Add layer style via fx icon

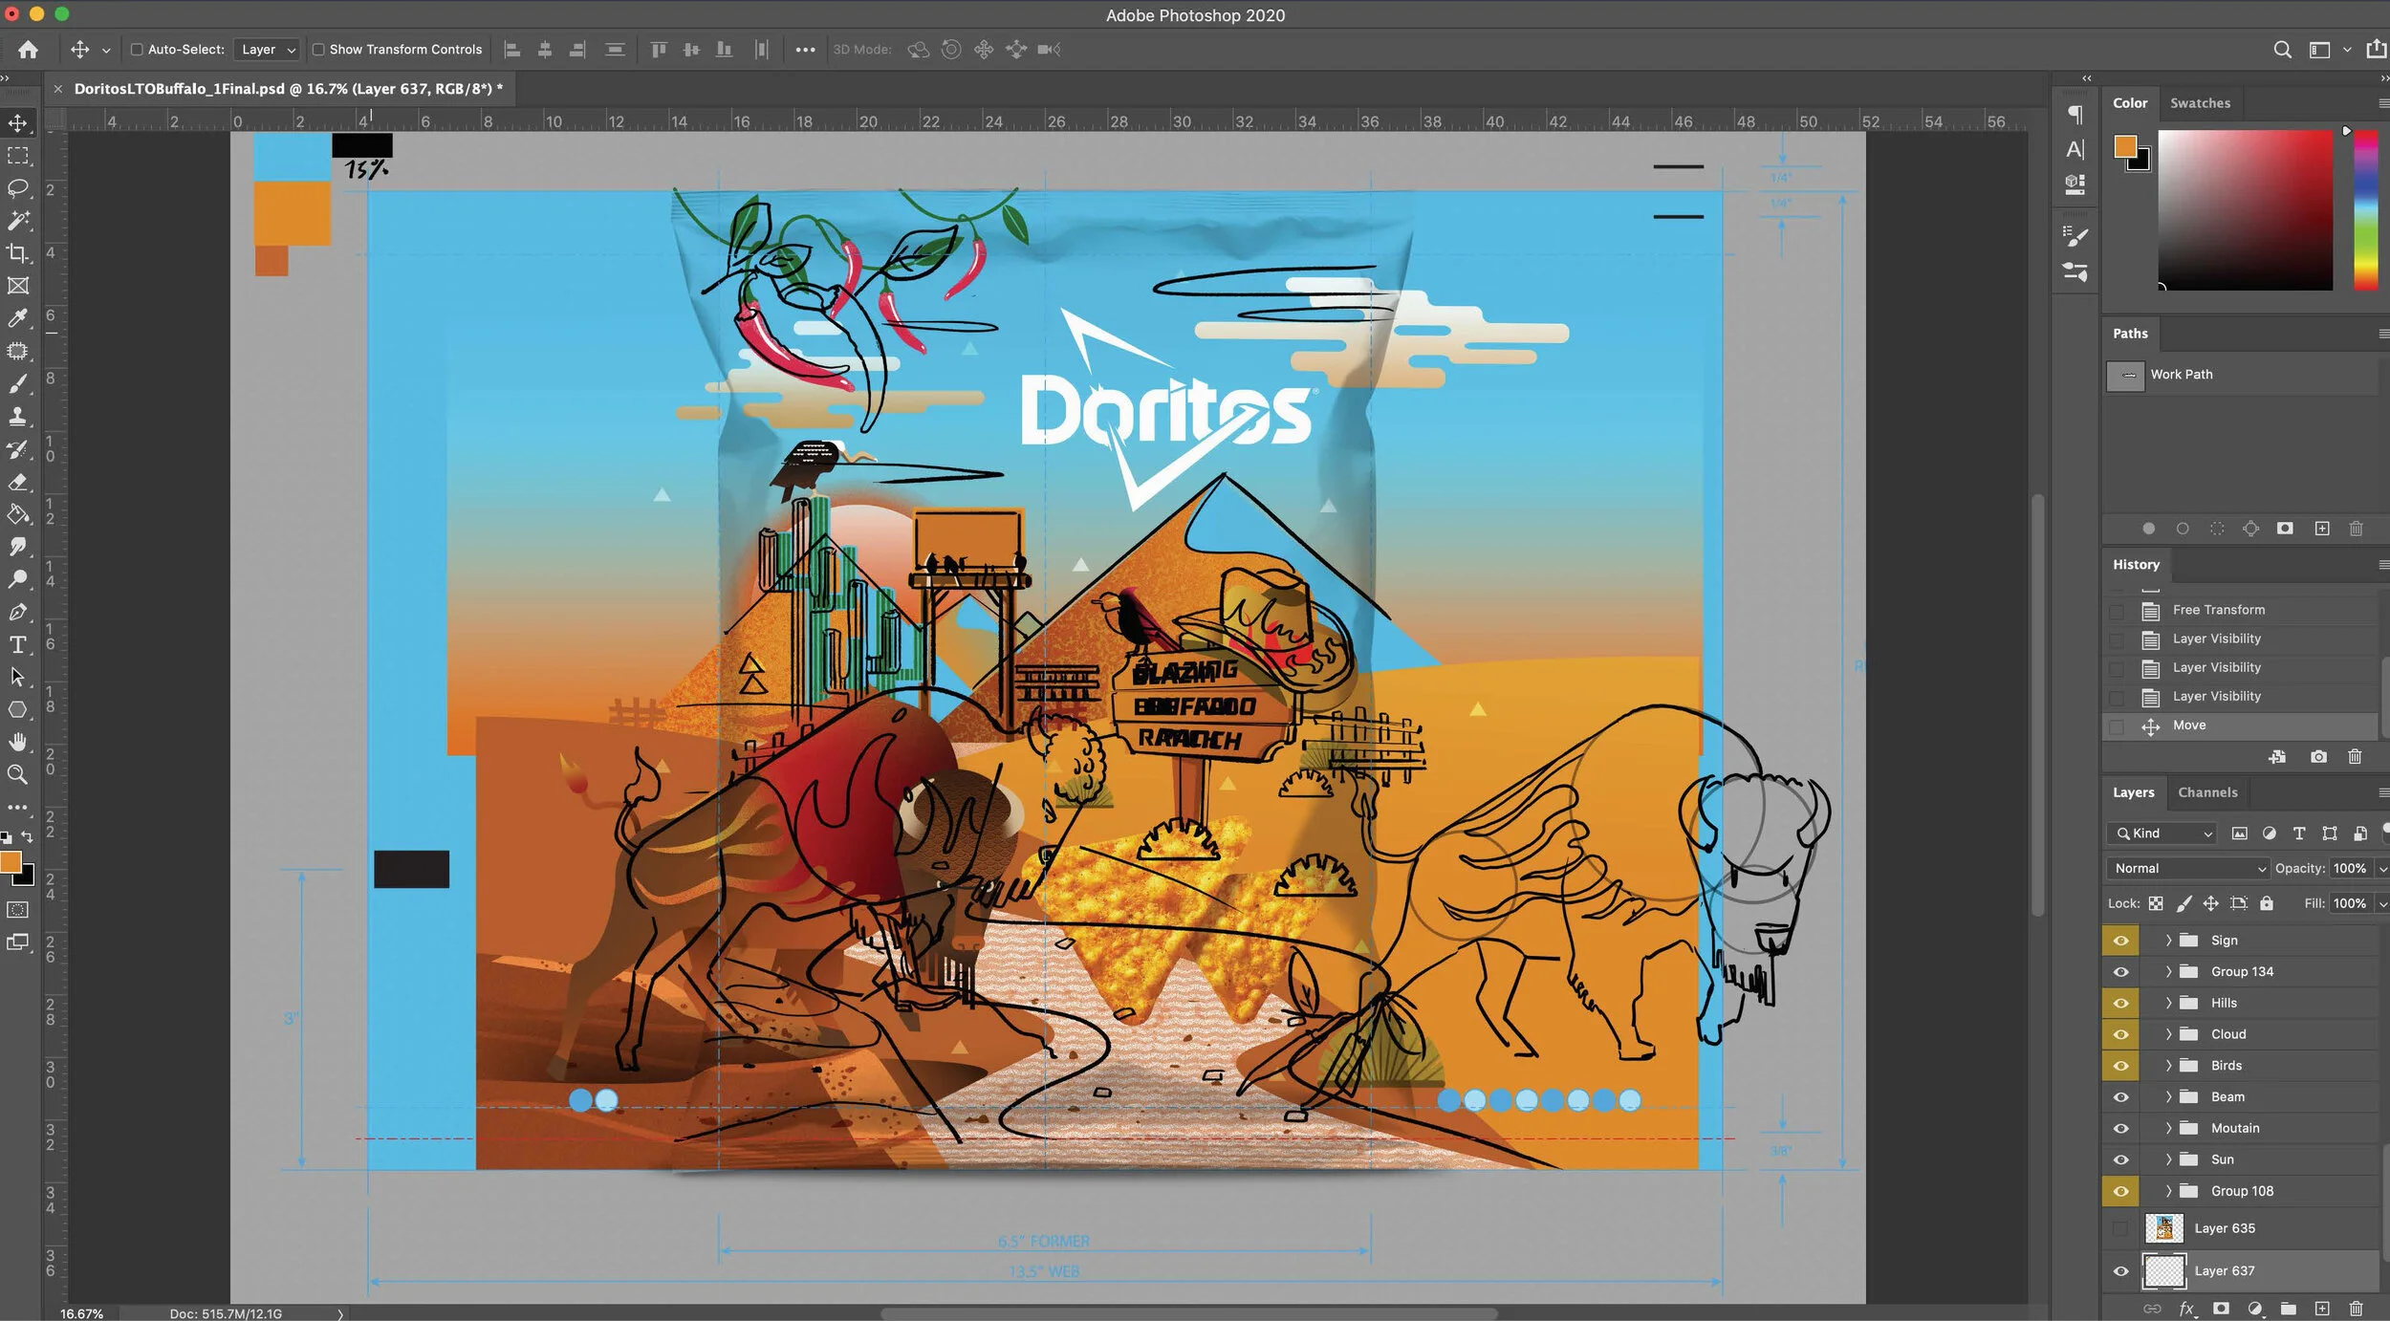coord(2186,1309)
